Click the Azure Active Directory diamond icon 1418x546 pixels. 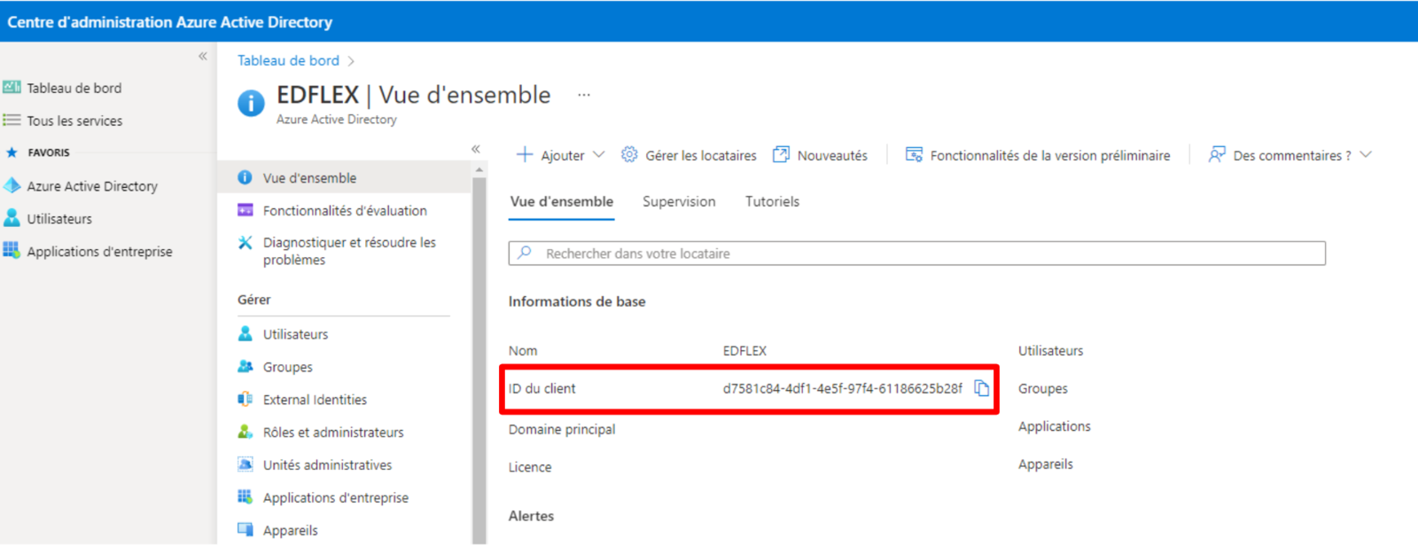pyautogui.click(x=12, y=185)
